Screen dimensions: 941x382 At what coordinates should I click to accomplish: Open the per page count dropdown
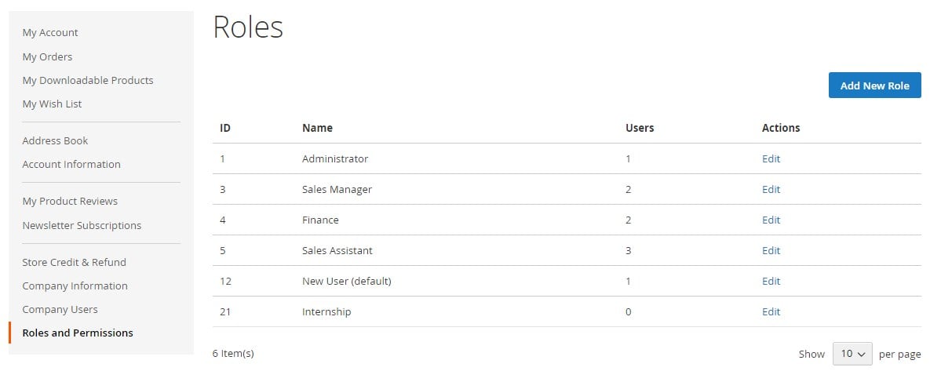[852, 354]
